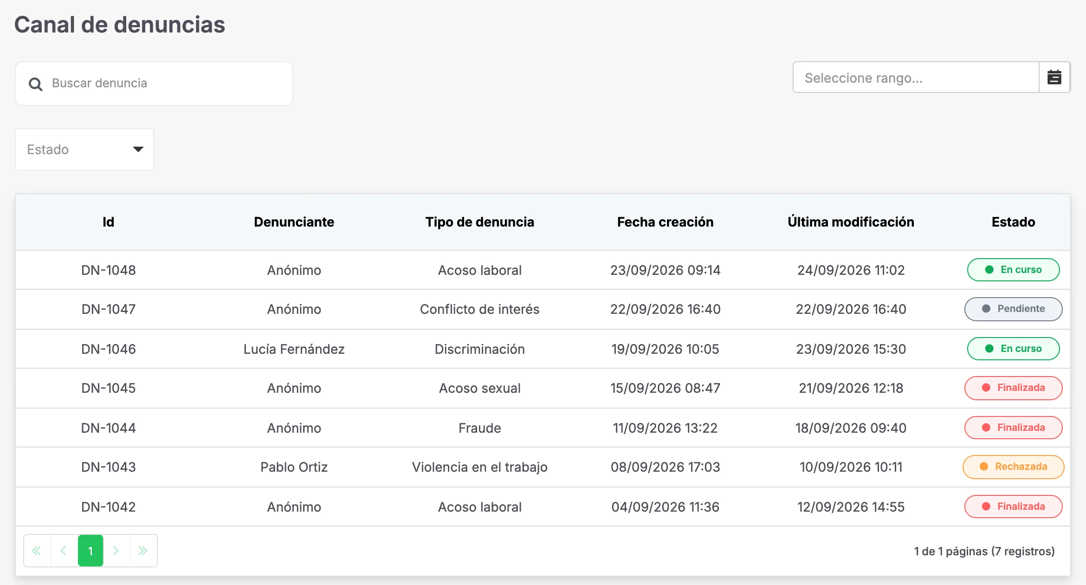
Task: Sort by Fecha creación column header
Action: (666, 222)
